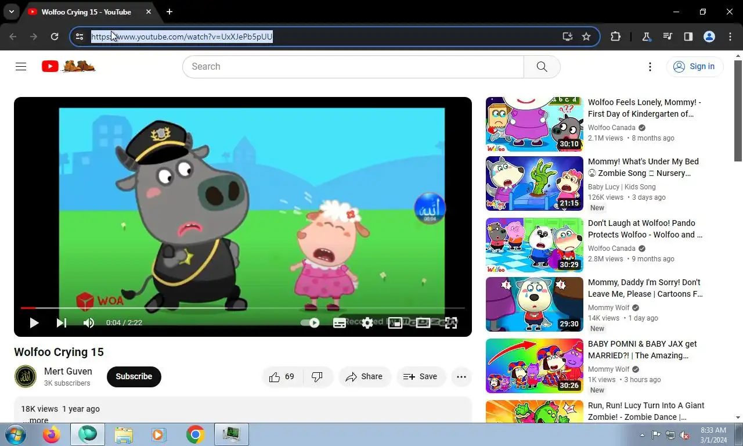
Task: Open thumbnail of Wolfoo Feels Lonely video
Action: click(535, 124)
